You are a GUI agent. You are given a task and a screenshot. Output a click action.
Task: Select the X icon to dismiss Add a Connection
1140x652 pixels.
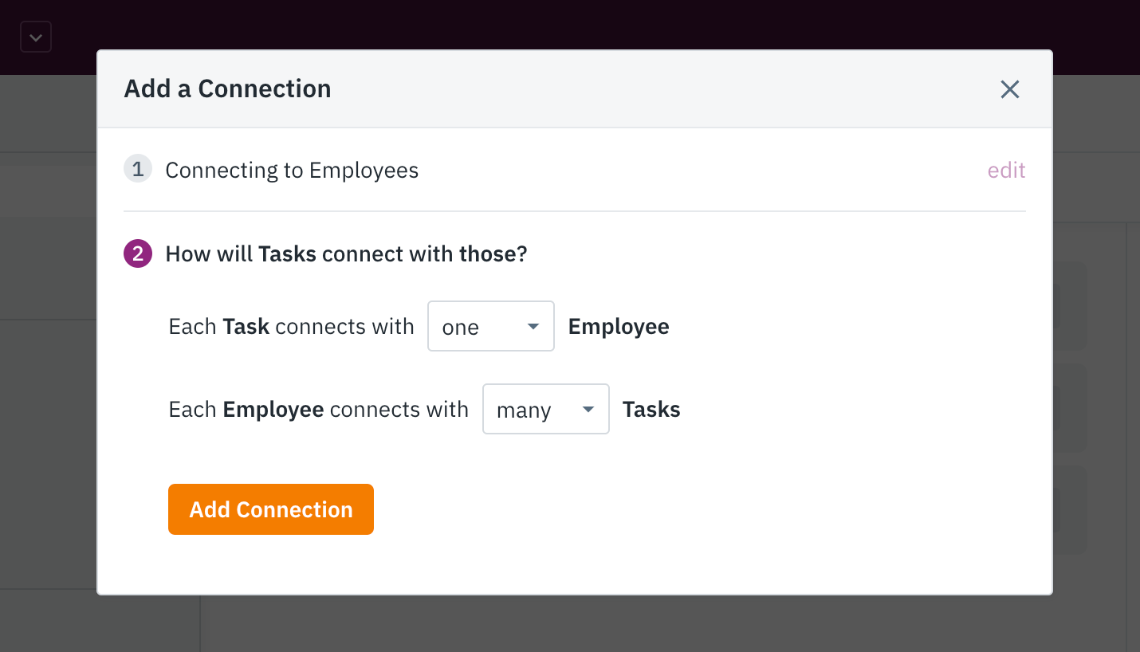[1009, 89]
